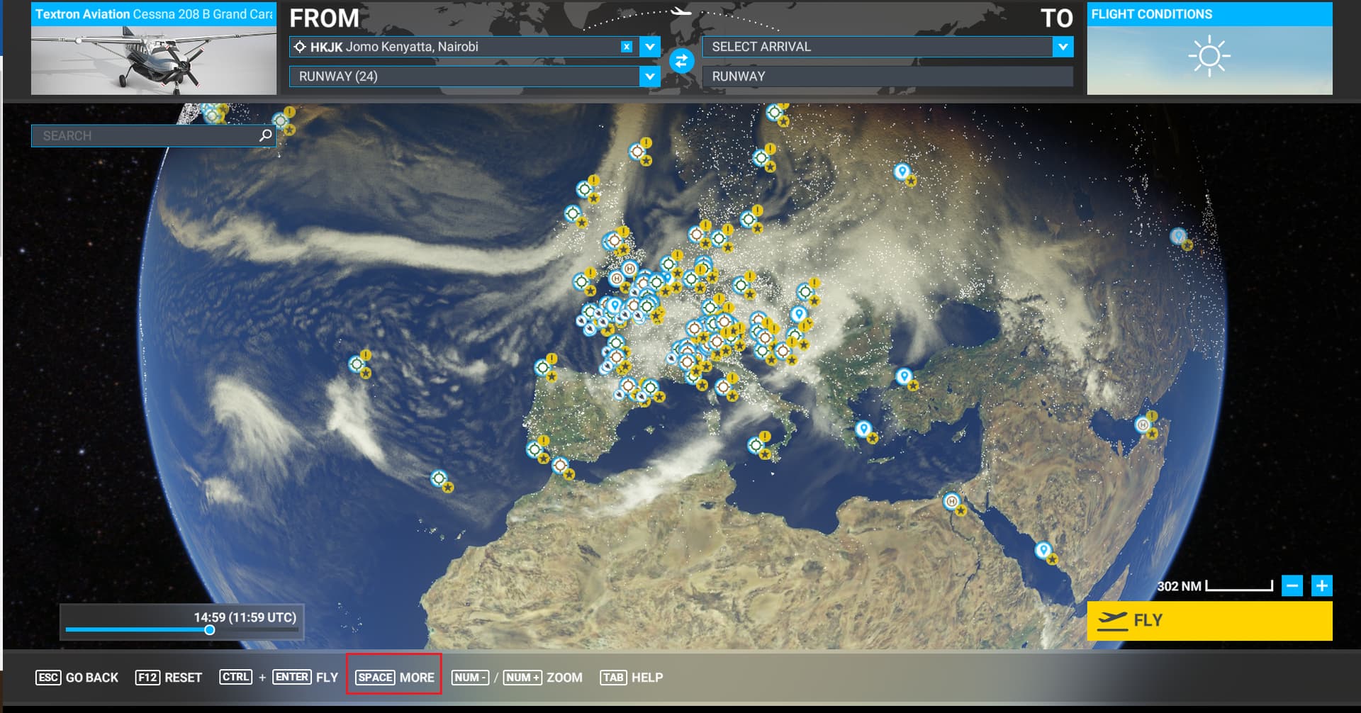Select the airport marker near Madeira
Viewport: 1361px width, 713px height.
pyautogui.click(x=439, y=478)
